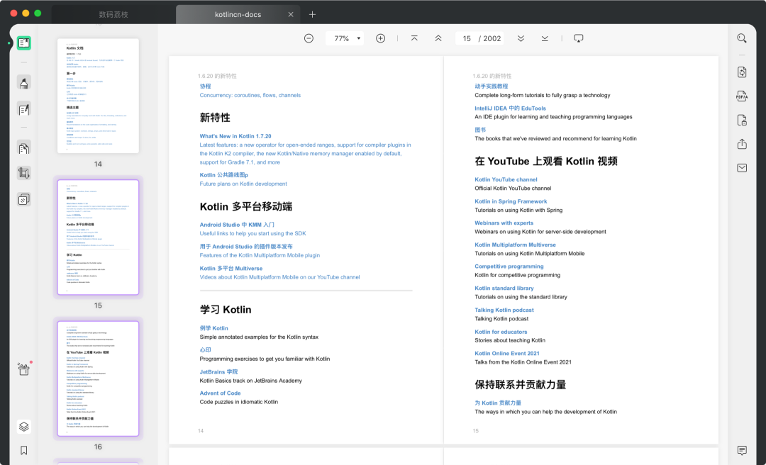Open the PDF/A conversion tool
766x465 pixels.
[x=741, y=96]
